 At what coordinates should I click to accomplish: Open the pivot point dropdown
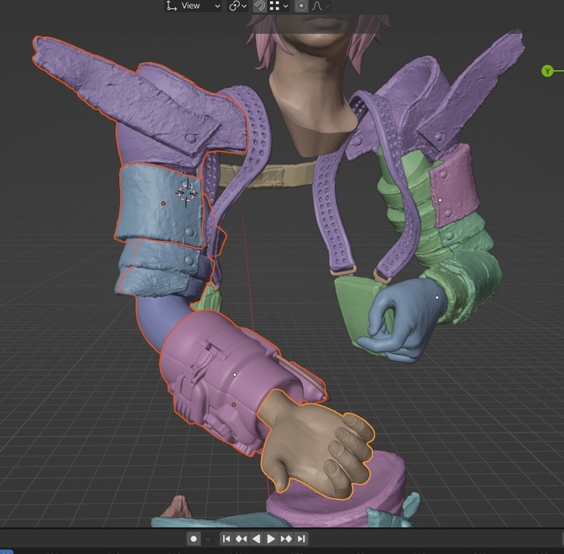(x=238, y=6)
